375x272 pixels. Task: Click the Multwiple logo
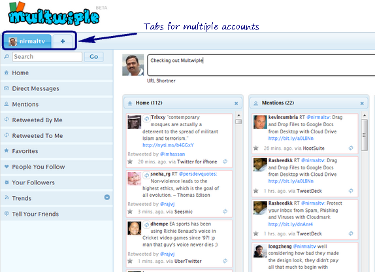(x=54, y=14)
